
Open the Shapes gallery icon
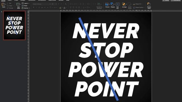pos(112,4)
